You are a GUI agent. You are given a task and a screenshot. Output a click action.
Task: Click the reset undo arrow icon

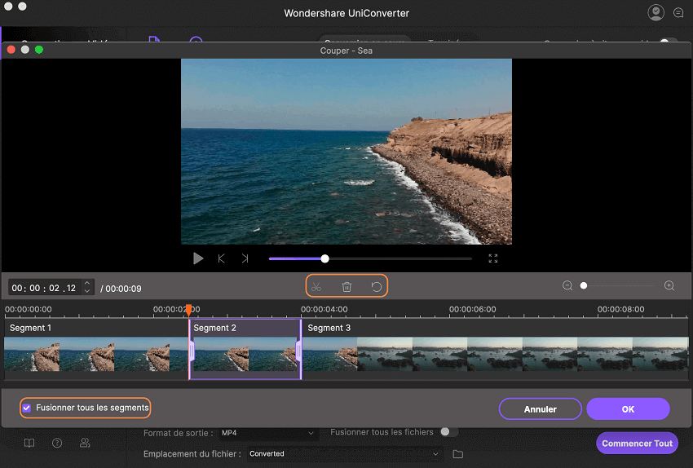point(377,287)
